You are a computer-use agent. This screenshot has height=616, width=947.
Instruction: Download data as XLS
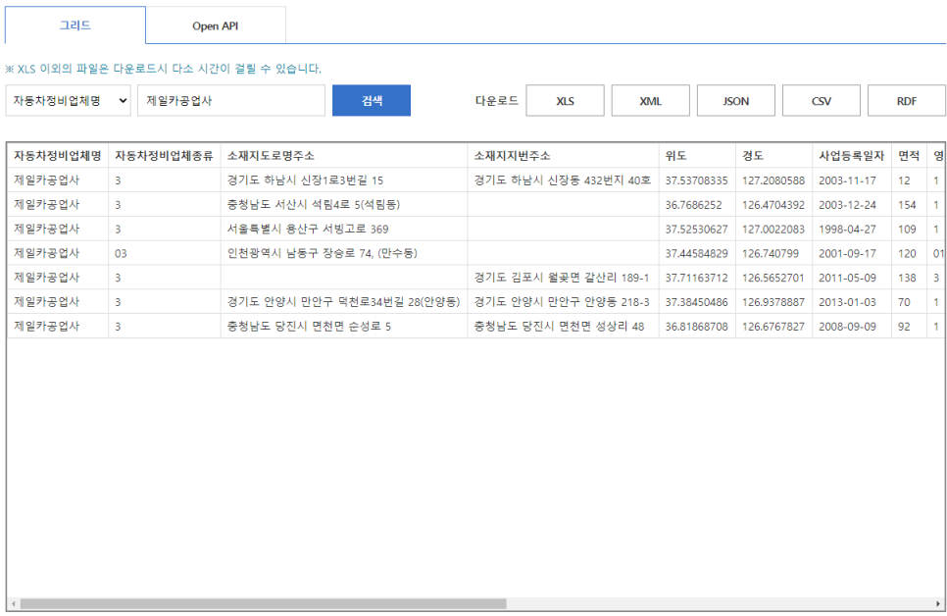pyautogui.click(x=566, y=100)
